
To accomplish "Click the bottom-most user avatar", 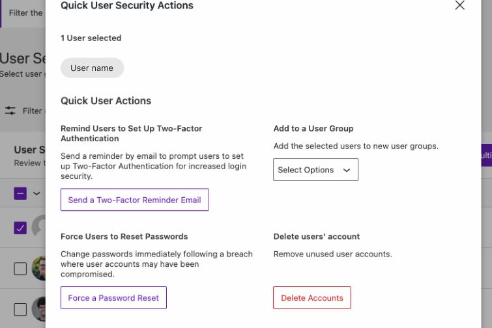I will tap(39, 308).
